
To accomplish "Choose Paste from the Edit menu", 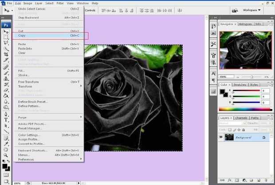I will tap(49, 44).
